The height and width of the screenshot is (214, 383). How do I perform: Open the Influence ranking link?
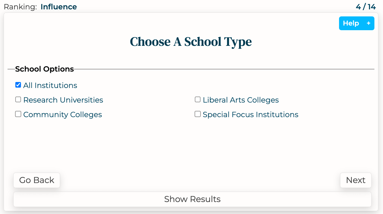coord(59,7)
